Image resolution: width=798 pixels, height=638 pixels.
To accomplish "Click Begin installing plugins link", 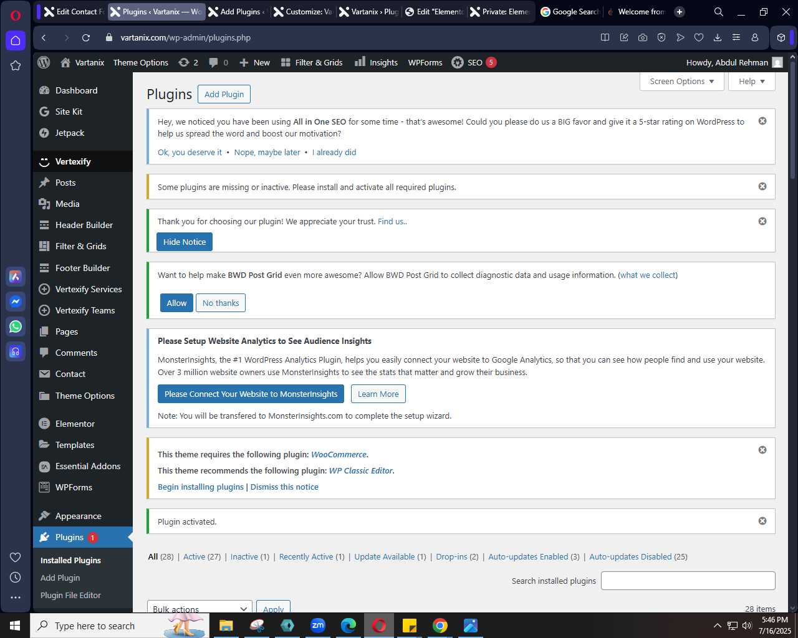I will pyautogui.click(x=201, y=487).
